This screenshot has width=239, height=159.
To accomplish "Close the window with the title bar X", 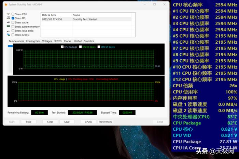I will (x=164, y=4).
